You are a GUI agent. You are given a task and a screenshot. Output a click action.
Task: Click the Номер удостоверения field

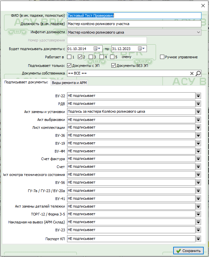pyautogui.click(x=107, y=40)
